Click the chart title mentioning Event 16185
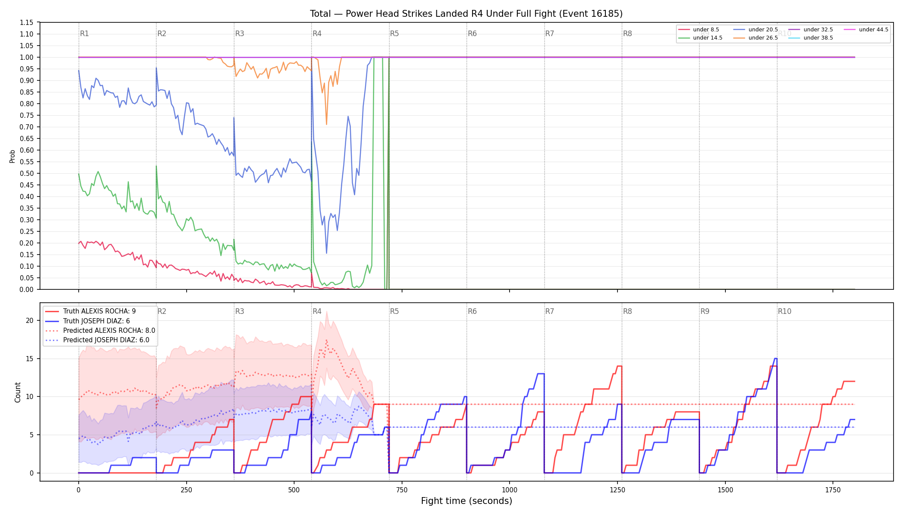This screenshot has height=516, width=903. (x=466, y=14)
